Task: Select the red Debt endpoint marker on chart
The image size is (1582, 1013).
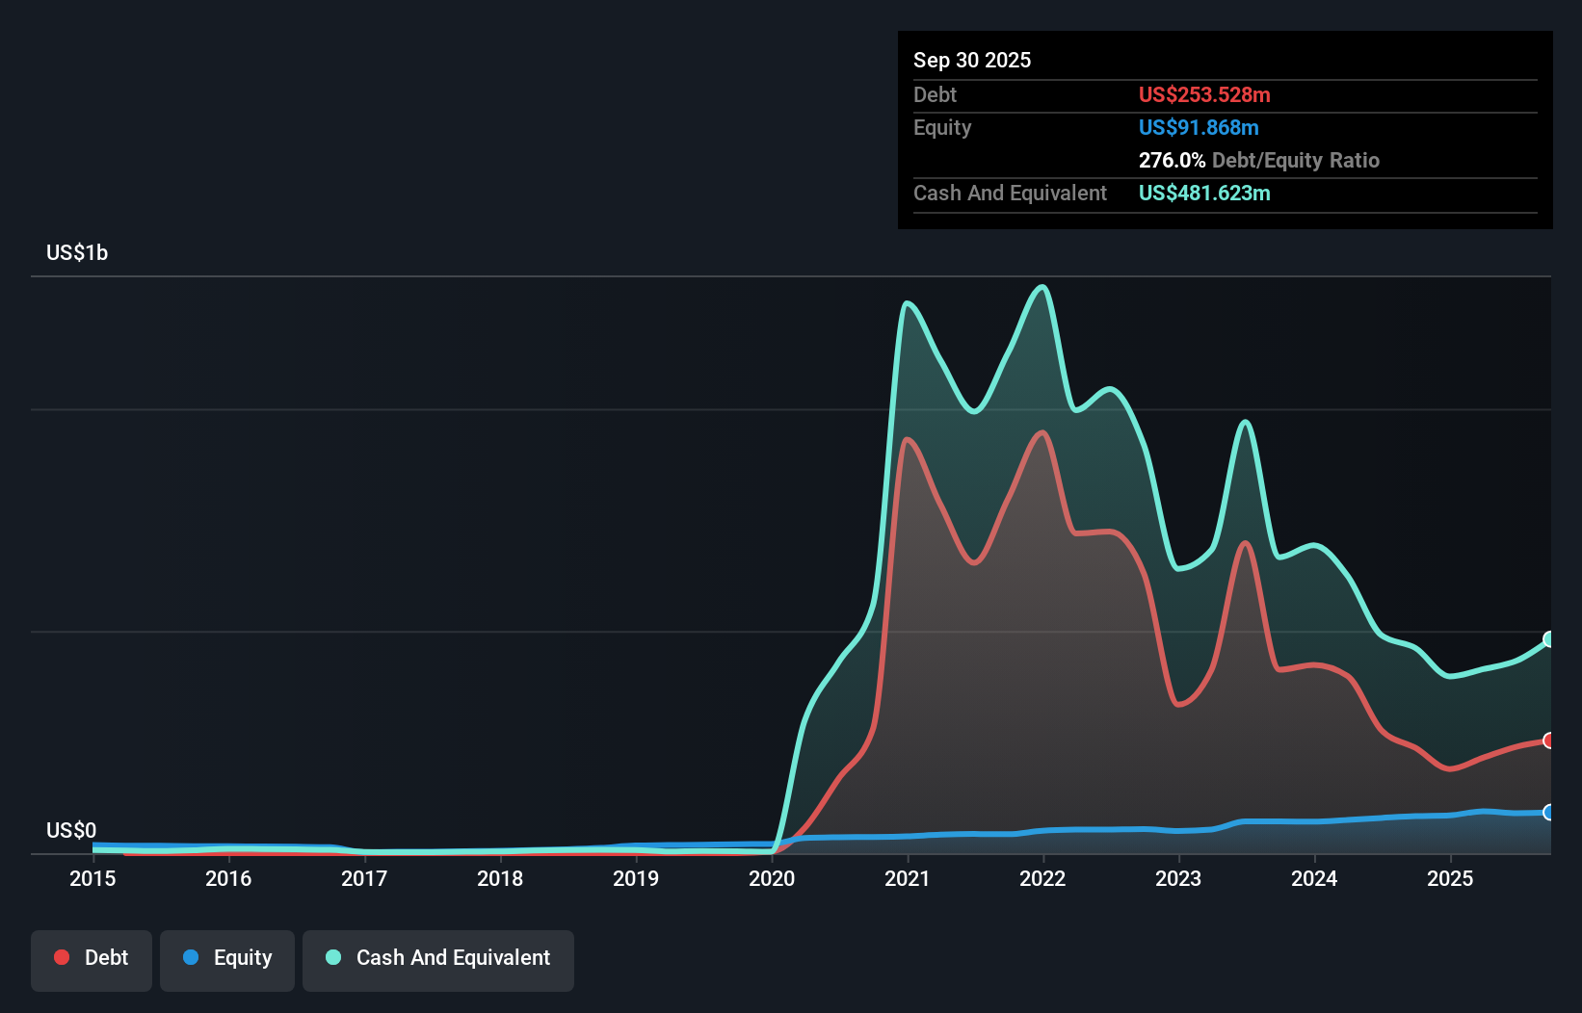Action: tap(1549, 740)
